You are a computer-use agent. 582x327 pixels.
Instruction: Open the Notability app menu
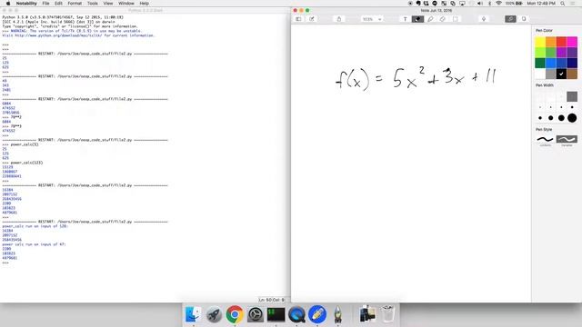(x=26, y=4)
